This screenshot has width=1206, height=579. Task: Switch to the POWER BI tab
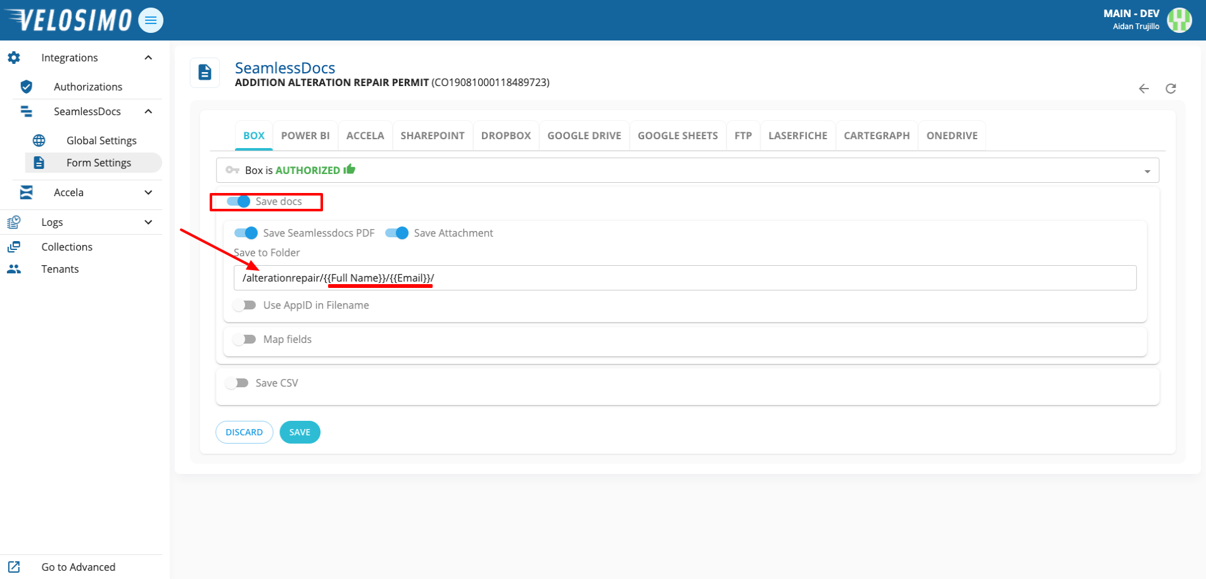coord(305,135)
